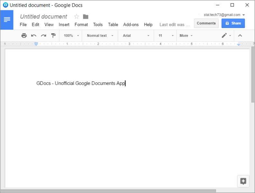Open the font size 11 dropdown
The height and width of the screenshot is (193, 255).
click(166, 36)
